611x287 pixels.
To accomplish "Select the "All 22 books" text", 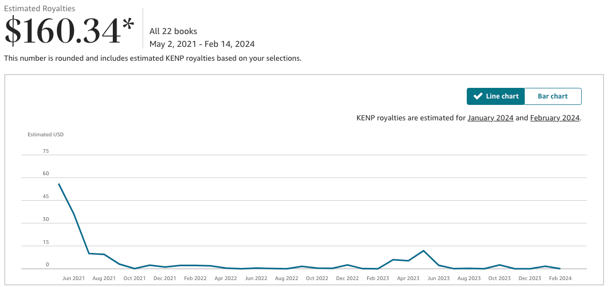I will pyautogui.click(x=174, y=31).
